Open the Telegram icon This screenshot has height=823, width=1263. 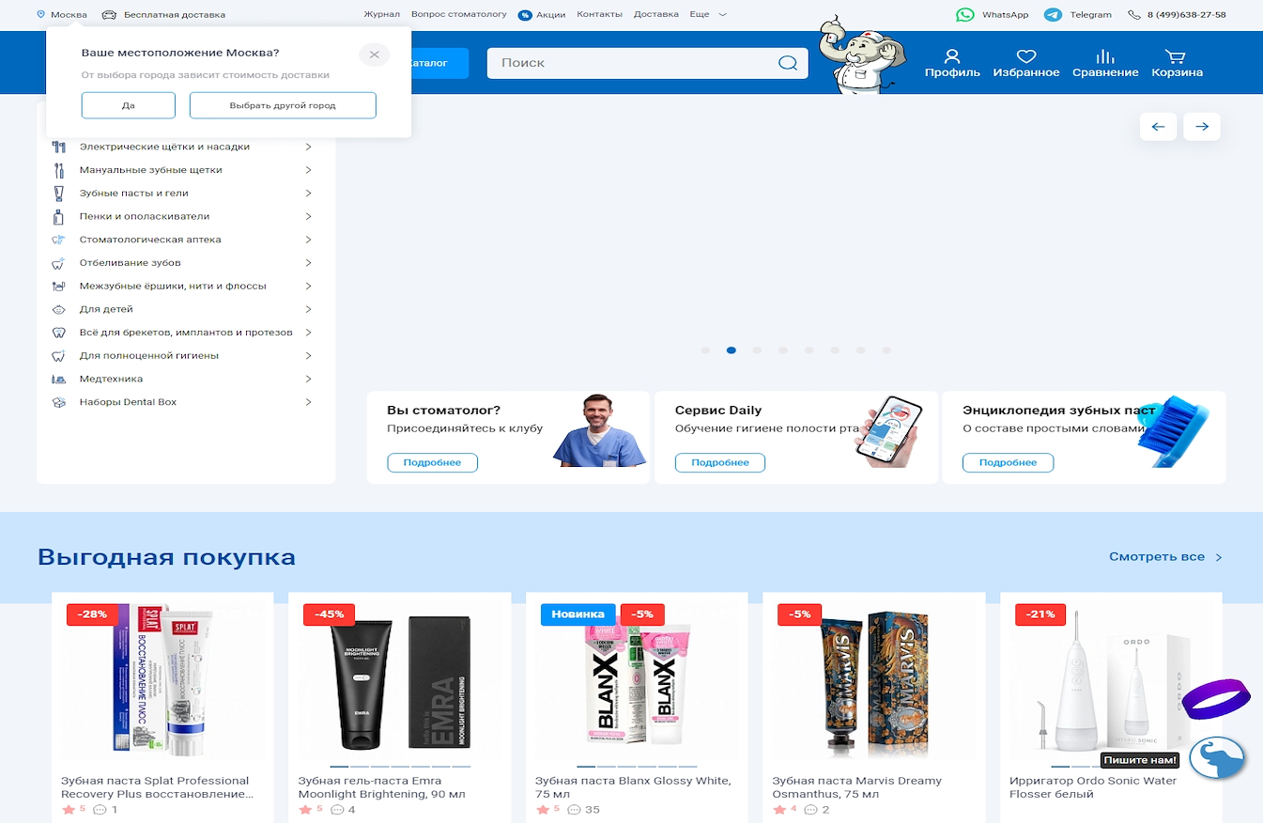click(x=1054, y=14)
